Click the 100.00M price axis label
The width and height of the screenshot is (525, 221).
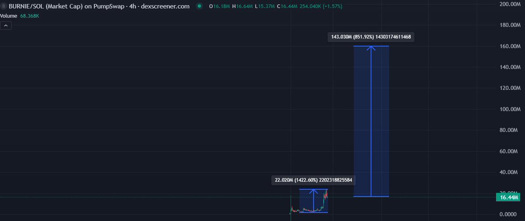[510, 109]
